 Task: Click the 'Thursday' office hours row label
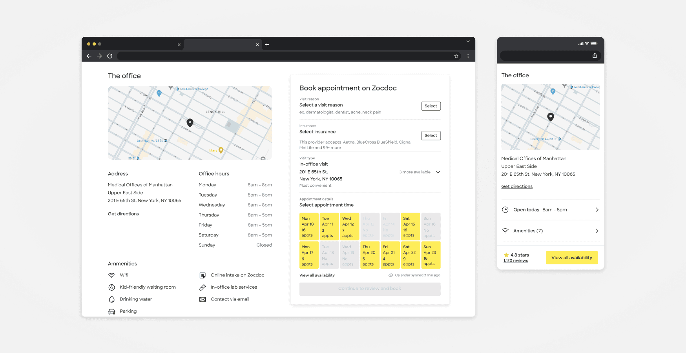click(209, 215)
